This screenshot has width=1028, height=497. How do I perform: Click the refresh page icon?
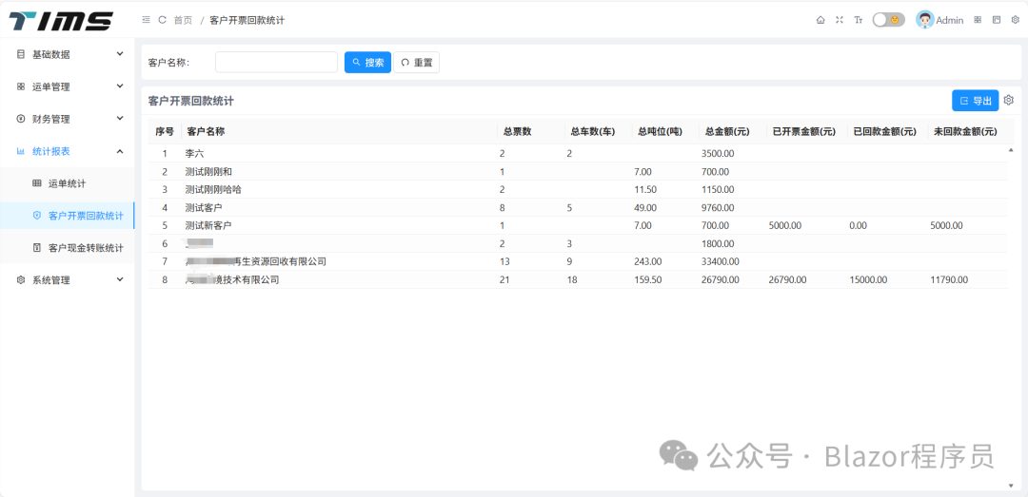click(x=163, y=20)
